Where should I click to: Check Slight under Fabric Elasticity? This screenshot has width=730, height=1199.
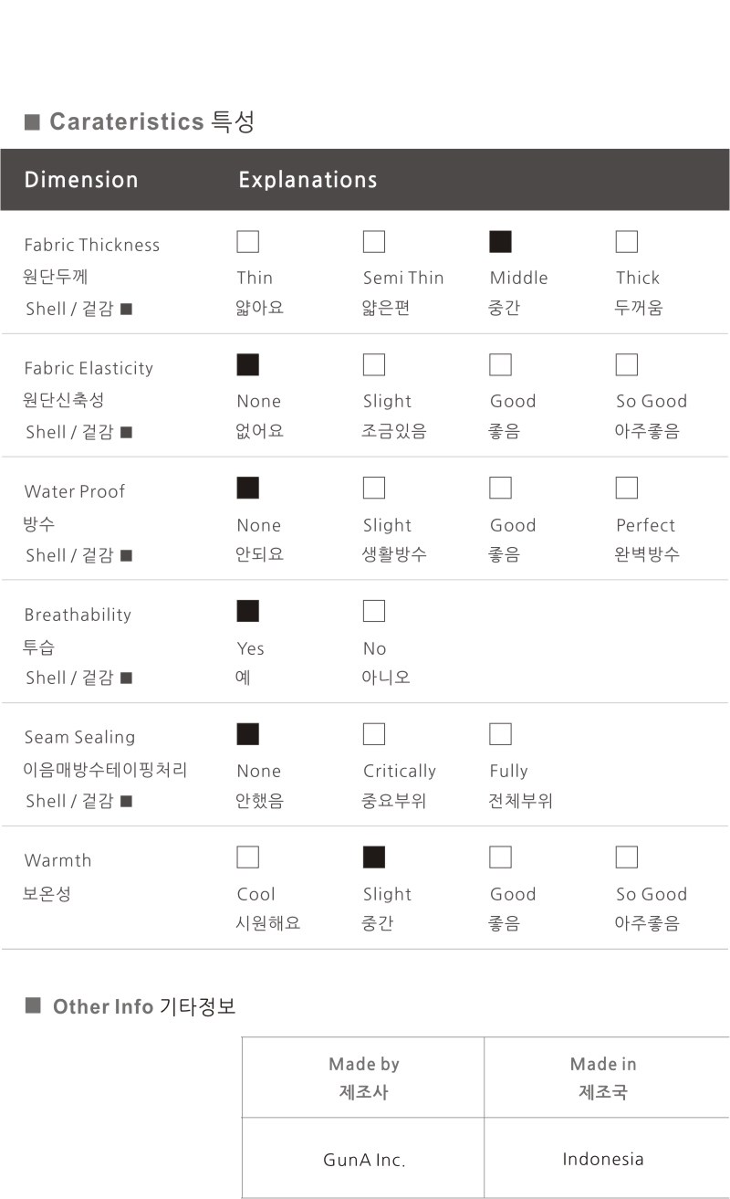[374, 365]
